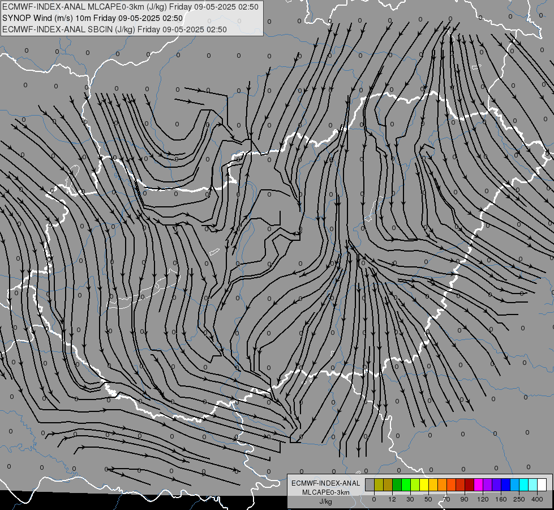
Task: Choose the bright green legend swatch
Action: 406,484
